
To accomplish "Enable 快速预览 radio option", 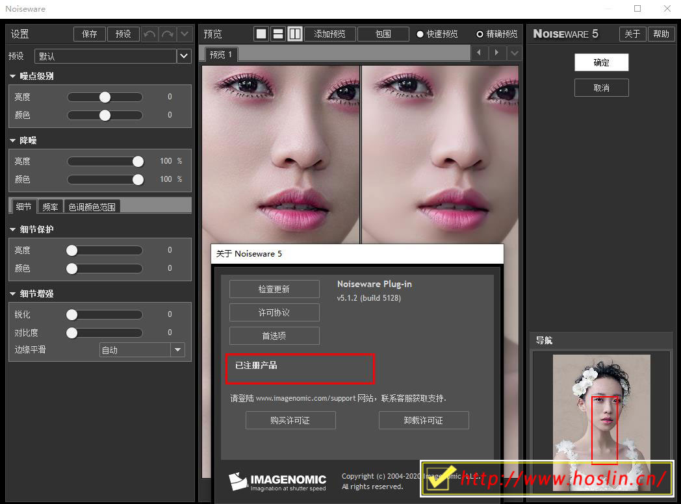I will [x=420, y=34].
